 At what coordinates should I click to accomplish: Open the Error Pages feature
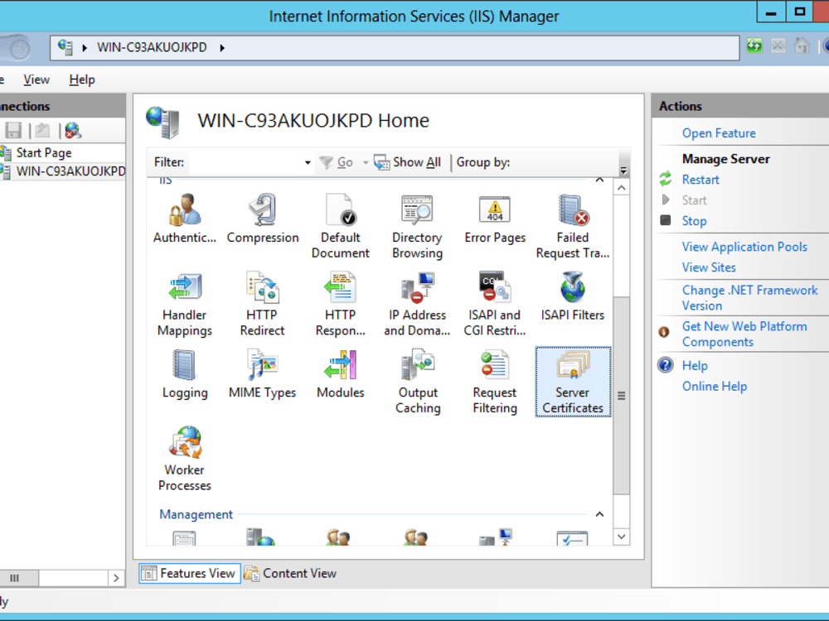pyautogui.click(x=495, y=219)
